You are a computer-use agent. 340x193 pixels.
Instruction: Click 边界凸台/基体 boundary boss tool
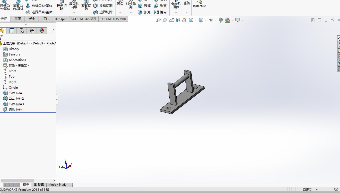(x=39, y=12)
